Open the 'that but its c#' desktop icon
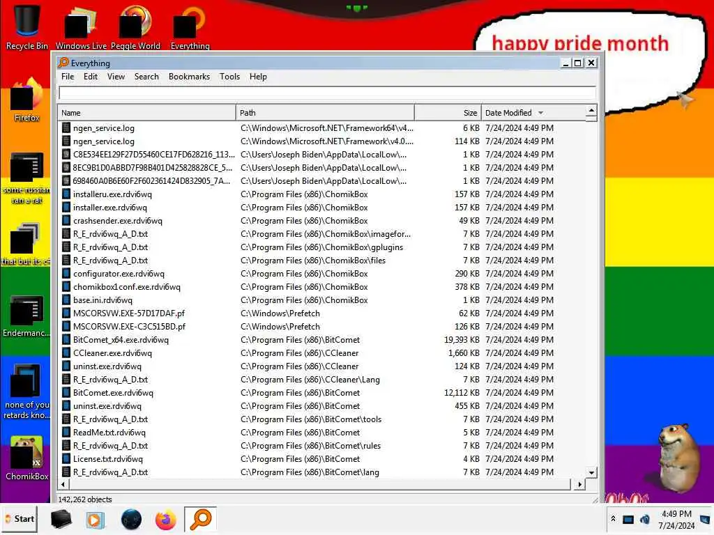 tap(26, 243)
